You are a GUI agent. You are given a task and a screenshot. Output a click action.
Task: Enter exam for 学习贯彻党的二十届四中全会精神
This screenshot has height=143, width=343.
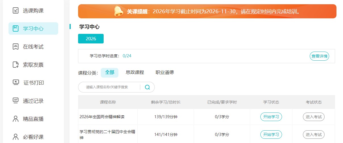[x=314, y=135]
